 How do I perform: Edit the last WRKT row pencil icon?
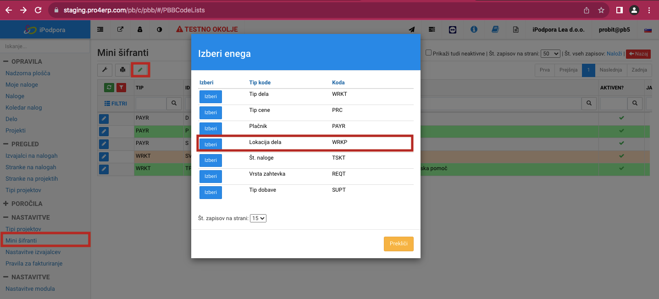104,169
